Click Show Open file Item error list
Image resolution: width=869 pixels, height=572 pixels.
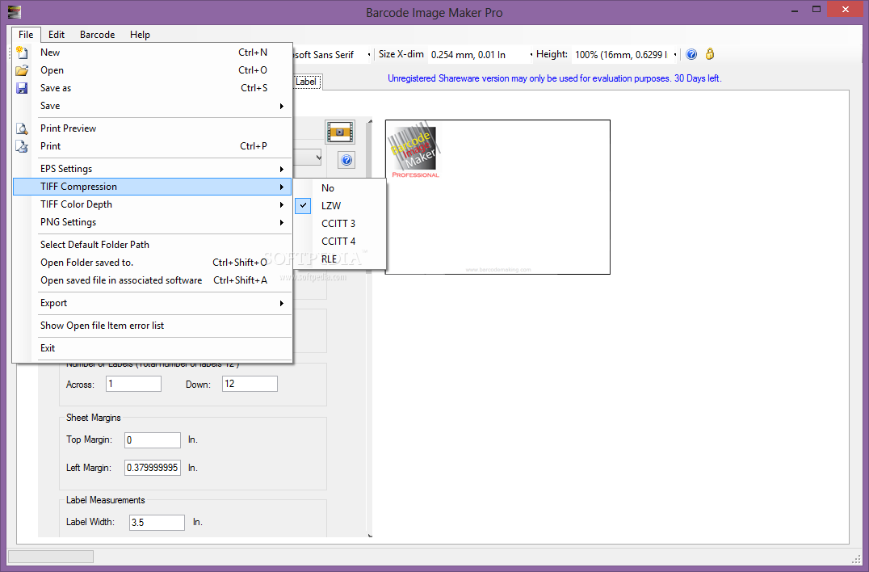pyautogui.click(x=153, y=326)
